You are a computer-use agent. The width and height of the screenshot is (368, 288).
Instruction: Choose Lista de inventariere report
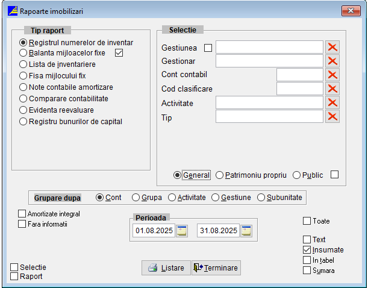(23, 63)
